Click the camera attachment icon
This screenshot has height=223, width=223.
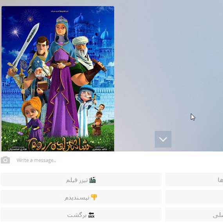click(x=5, y=160)
